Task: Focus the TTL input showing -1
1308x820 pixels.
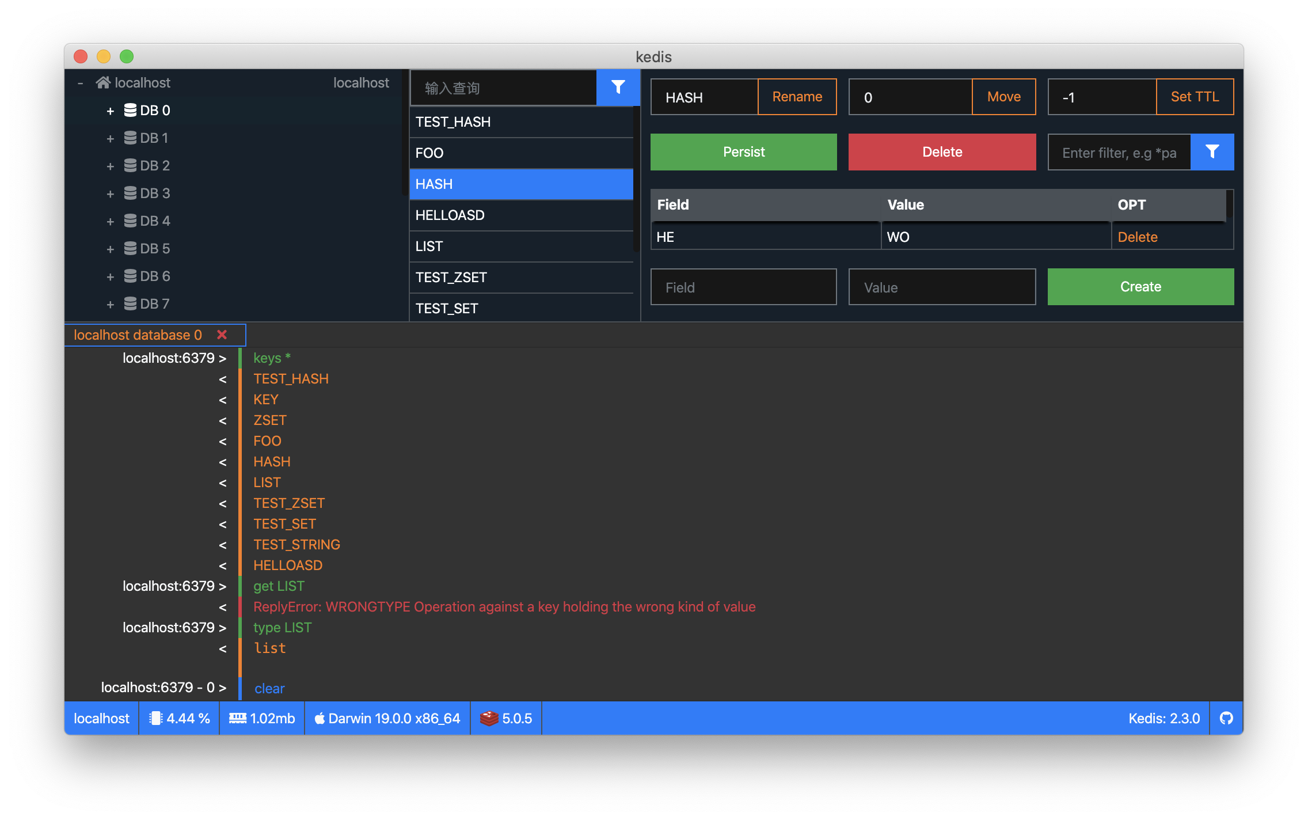Action: point(1102,97)
